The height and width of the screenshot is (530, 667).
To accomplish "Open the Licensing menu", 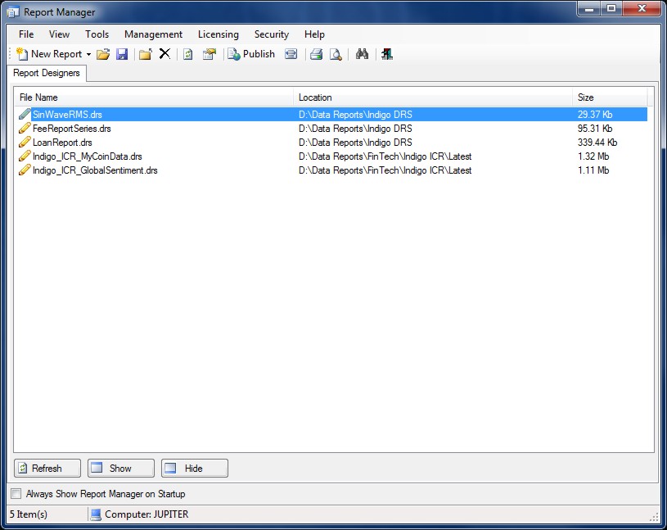I will 219,34.
